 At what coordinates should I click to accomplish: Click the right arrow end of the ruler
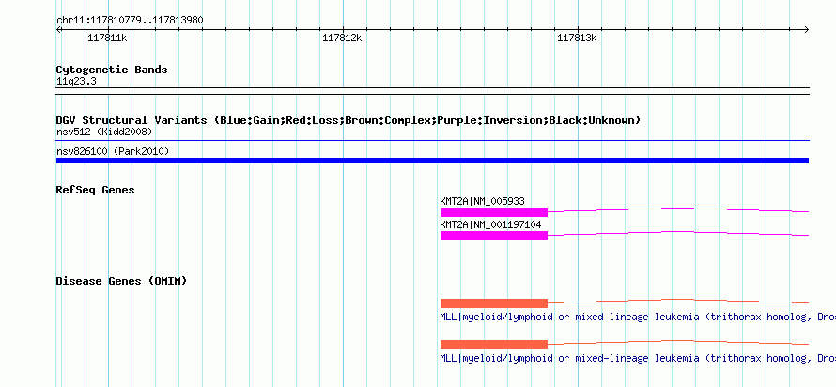click(807, 30)
